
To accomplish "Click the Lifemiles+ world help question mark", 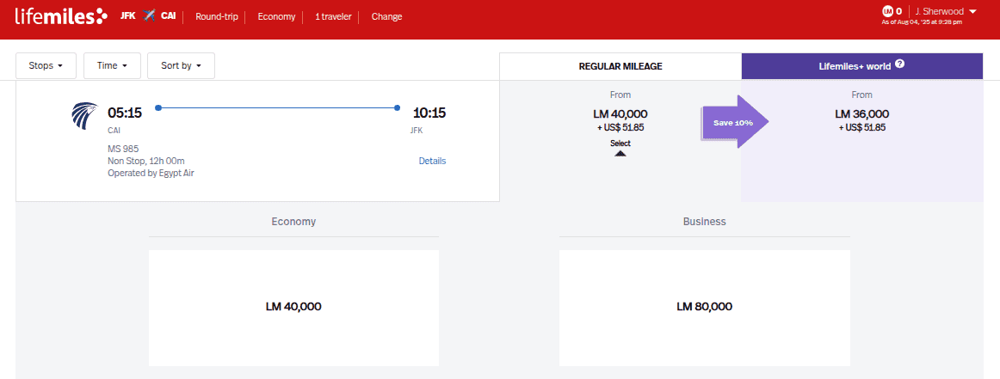I will pos(899,64).
